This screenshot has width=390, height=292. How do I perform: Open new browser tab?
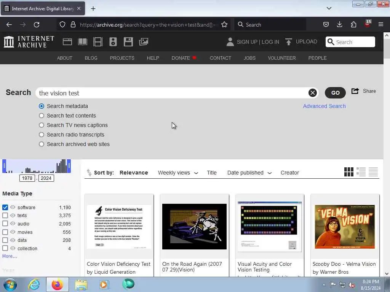coord(93,9)
